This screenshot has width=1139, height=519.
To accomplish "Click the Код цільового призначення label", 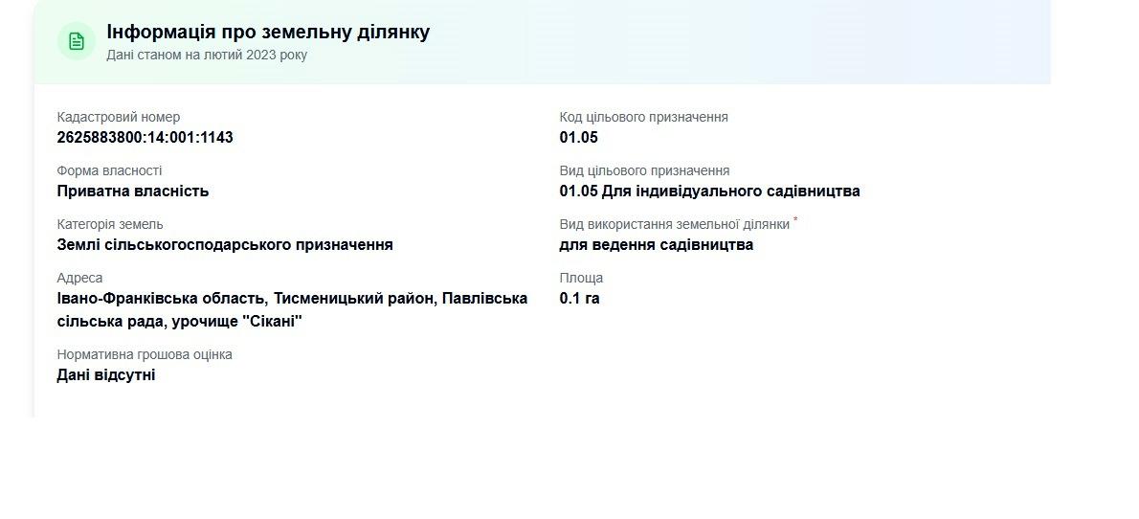I will click(643, 117).
